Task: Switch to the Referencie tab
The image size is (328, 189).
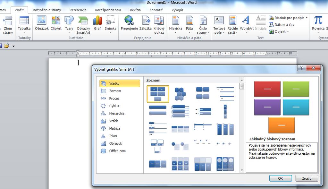Action: point(78,10)
